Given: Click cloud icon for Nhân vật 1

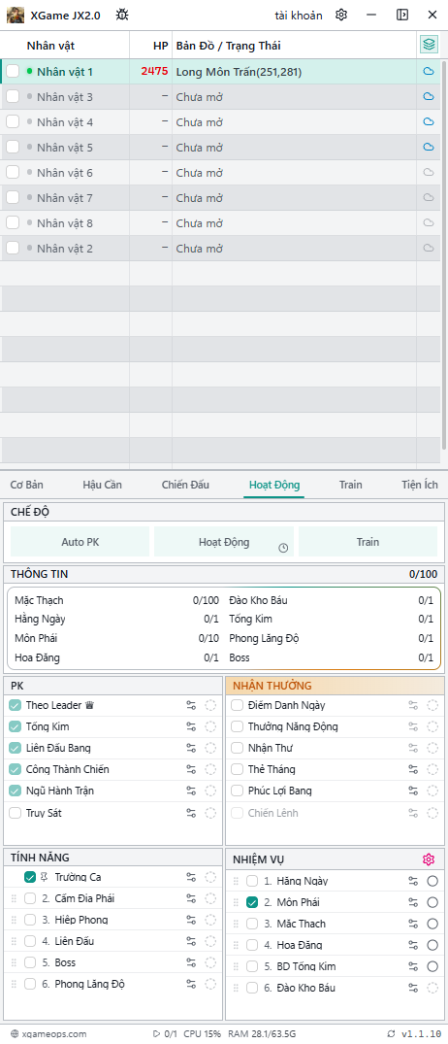Looking at the screenshot, I should click(x=429, y=71).
